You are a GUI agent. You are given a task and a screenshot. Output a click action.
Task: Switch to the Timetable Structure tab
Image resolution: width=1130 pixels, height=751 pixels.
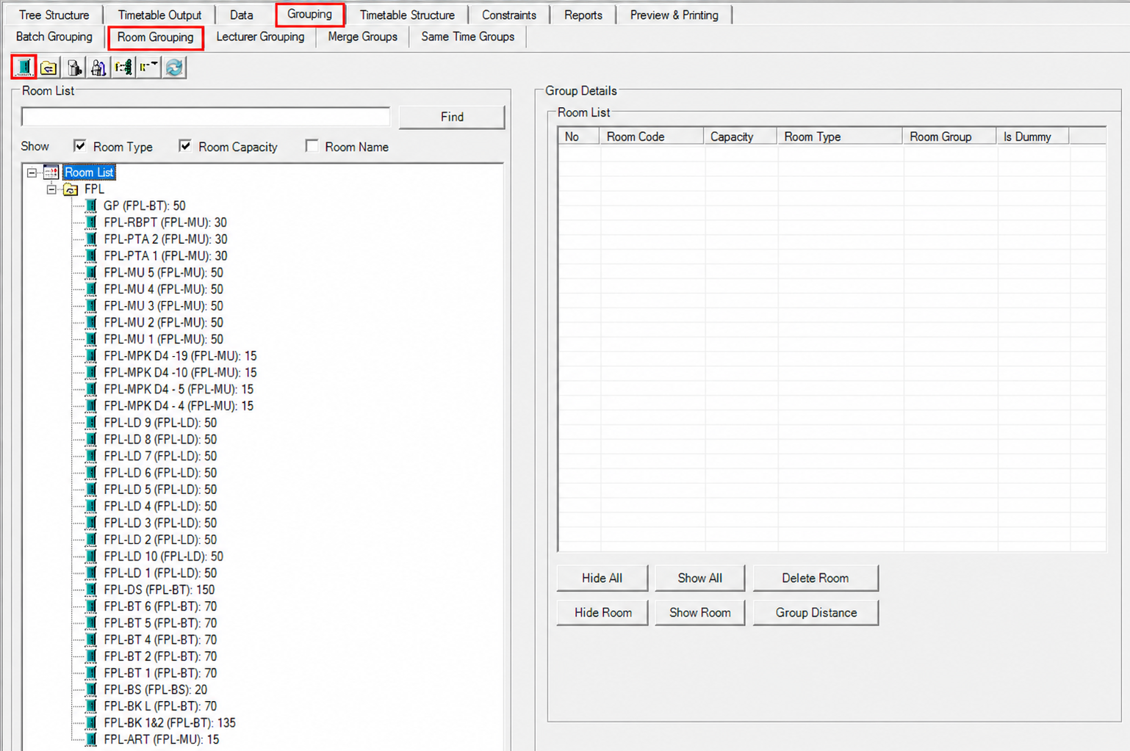coord(407,15)
